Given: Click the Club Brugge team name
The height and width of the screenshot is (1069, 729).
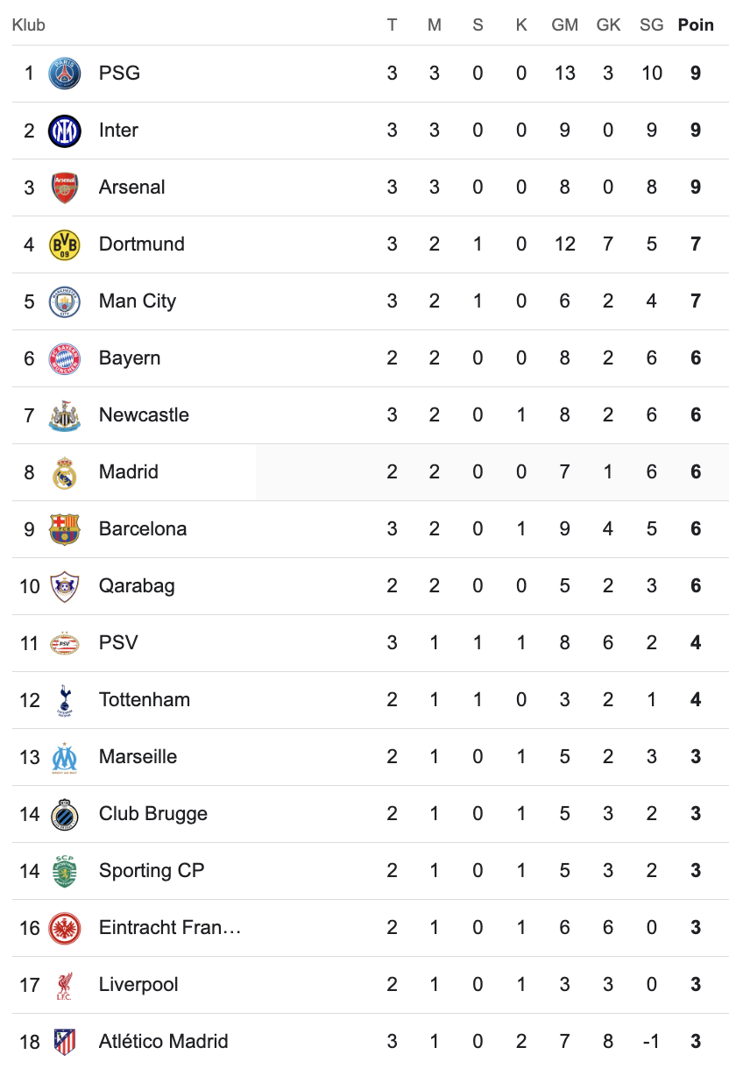Looking at the screenshot, I should [x=153, y=814].
